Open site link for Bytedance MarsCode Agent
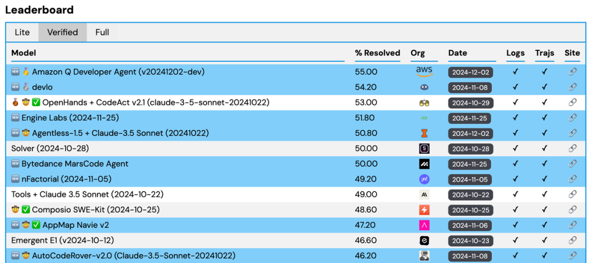Image resolution: width=592 pixels, height=263 pixels. coord(572,164)
